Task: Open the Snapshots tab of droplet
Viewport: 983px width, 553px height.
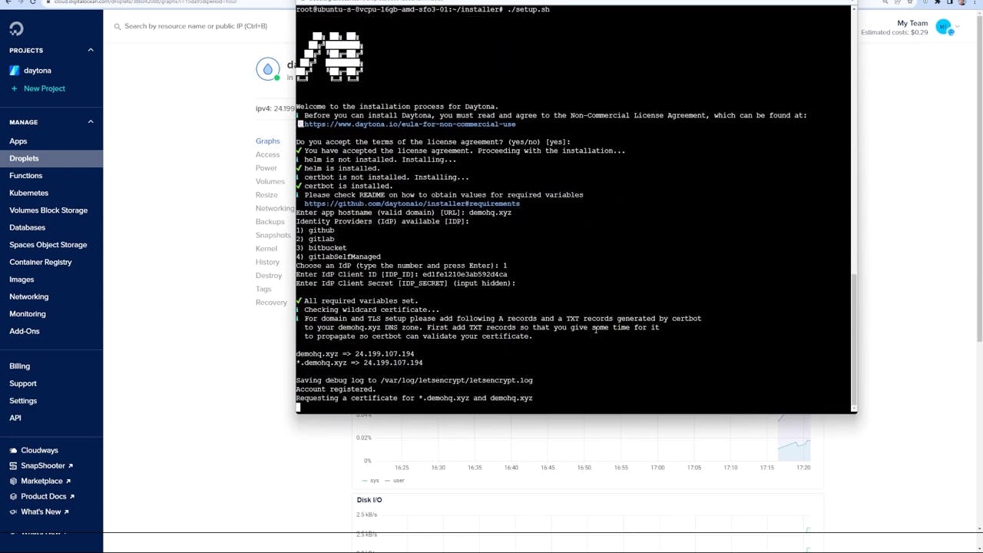Action: click(x=273, y=235)
